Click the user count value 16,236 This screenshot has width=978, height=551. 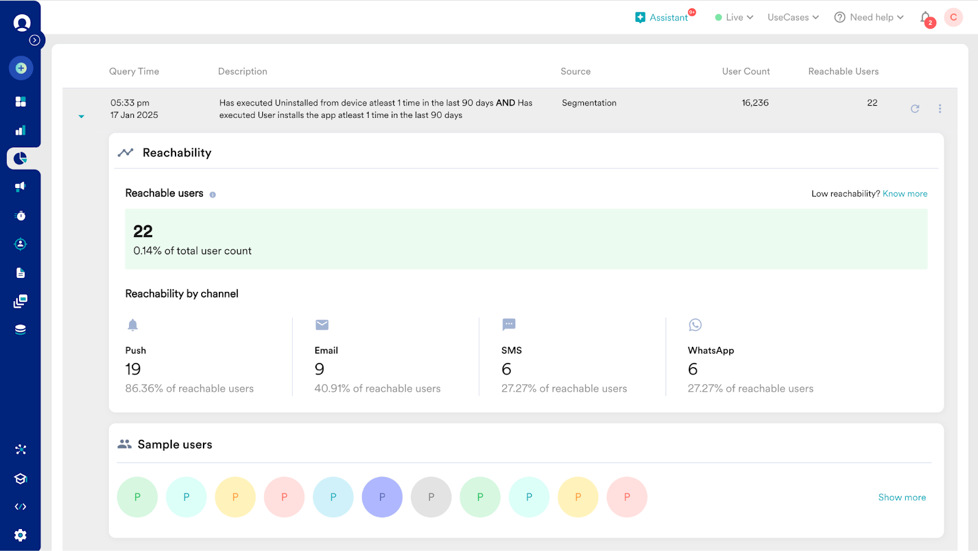(755, 103)
